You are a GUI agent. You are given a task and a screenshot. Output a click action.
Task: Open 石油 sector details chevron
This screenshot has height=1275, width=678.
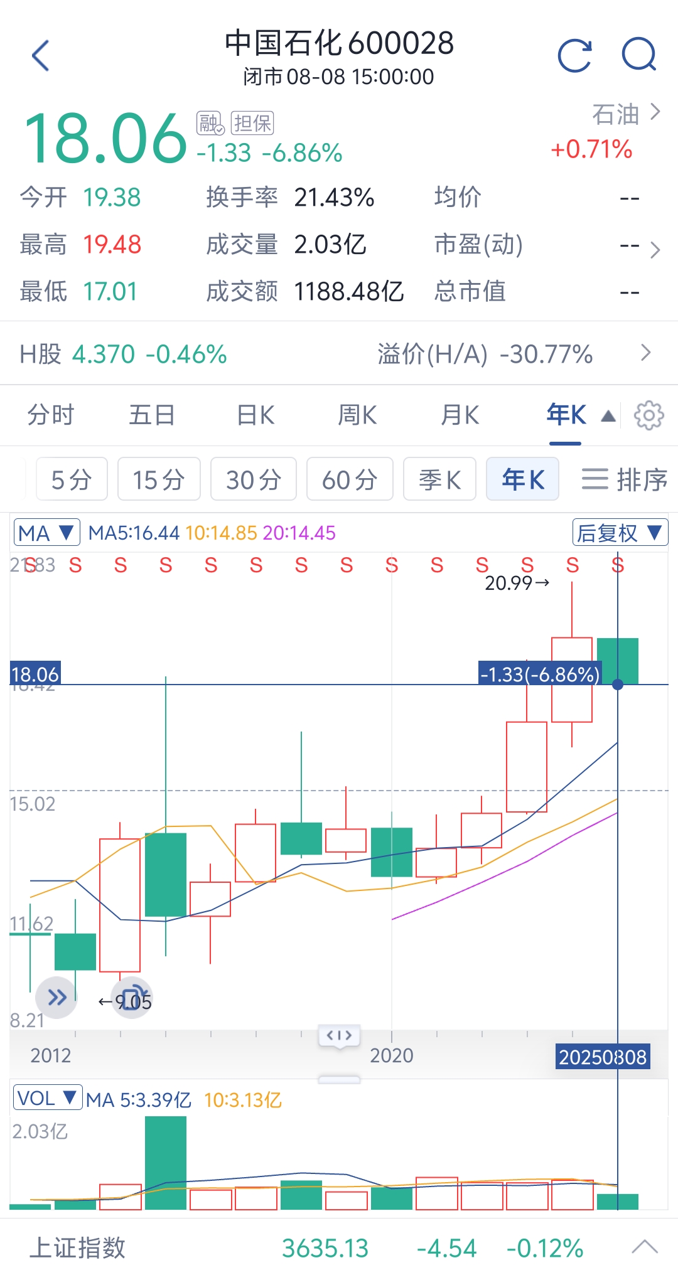click(655, 112)
